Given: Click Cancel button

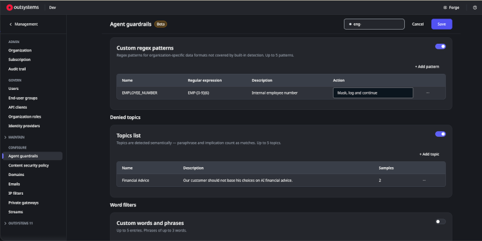Looking at the screenshot, I should coord(418,24).
